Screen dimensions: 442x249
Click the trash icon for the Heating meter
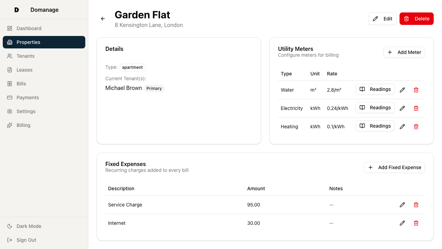click(416, 126)
